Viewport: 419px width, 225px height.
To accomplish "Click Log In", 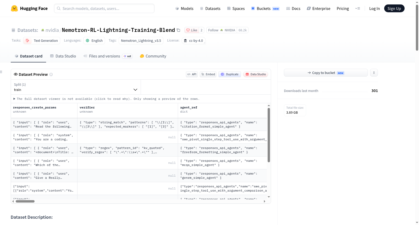I will pyautogui.click(x=374, y=8).
